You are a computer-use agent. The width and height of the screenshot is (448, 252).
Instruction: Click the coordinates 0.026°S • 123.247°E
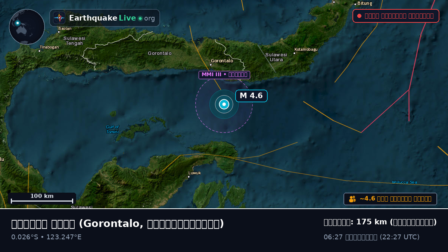[46, 237]
